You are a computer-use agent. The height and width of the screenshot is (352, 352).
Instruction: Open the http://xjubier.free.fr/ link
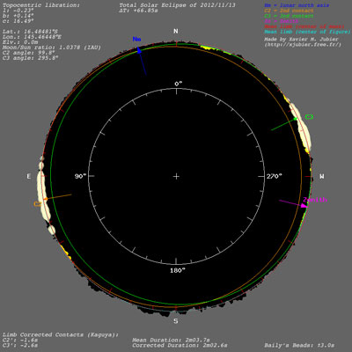(303, 45)
